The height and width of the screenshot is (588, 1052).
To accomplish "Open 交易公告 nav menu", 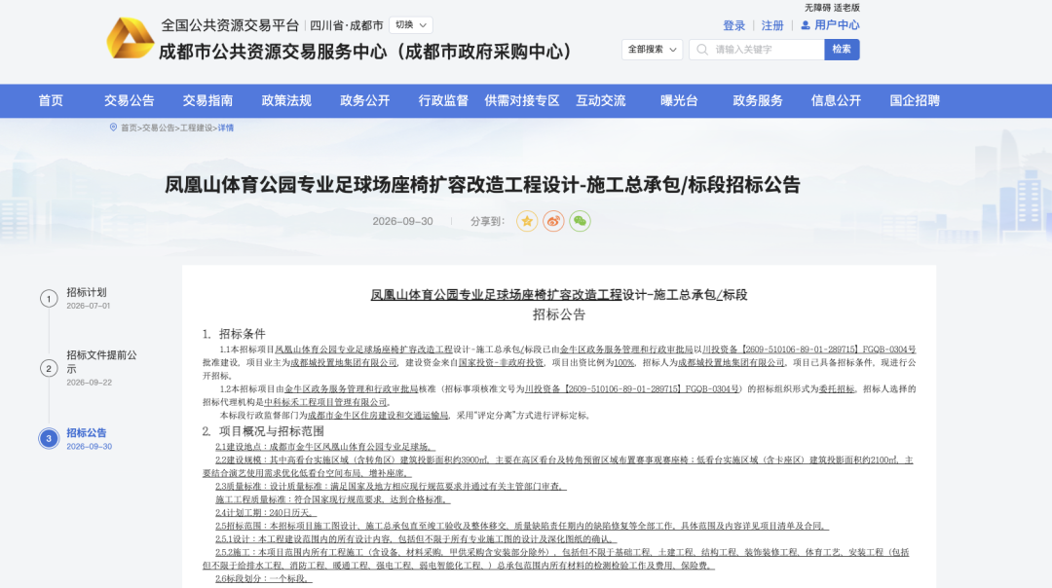I will (129, 100).
